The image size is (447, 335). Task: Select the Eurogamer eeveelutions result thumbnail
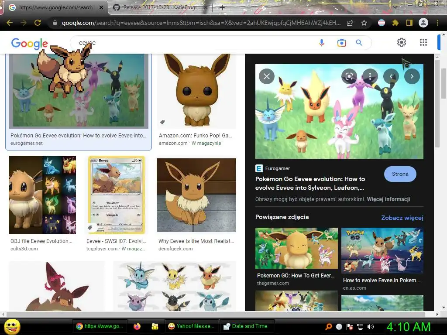point(79,91)
